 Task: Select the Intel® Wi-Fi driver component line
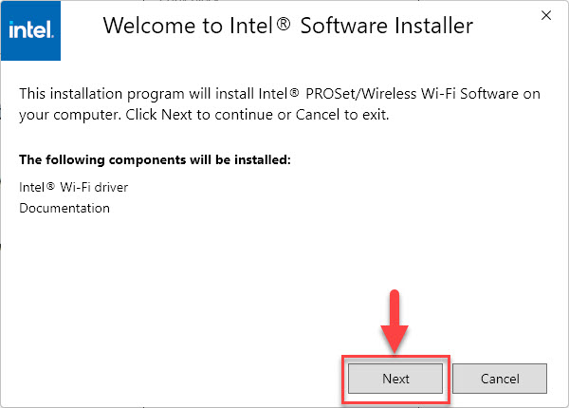tap(74, 187)
